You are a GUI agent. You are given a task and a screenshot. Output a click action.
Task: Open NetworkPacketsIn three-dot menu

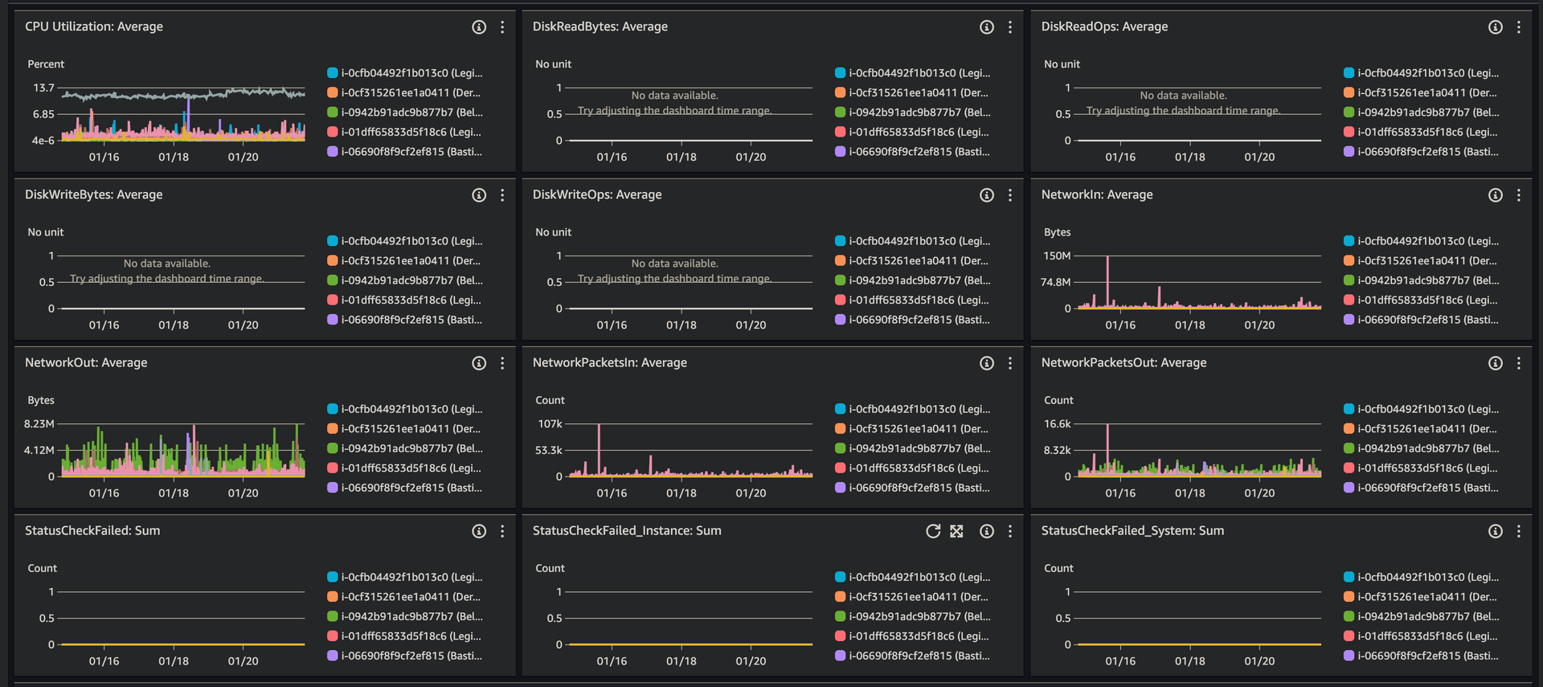point(1010,363)
